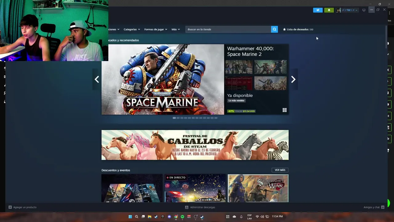Expand the Más menu
The width and height of the screenshot is (394, 222).
click(175, 29)
